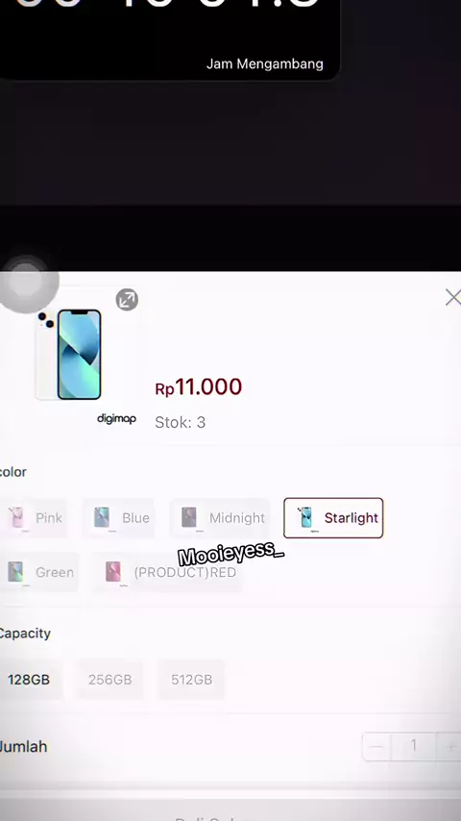Select the Pink color option
Image resolution: width=461 pixels, height=821 pixels.
pyautogui.click(x=34, y=518)
